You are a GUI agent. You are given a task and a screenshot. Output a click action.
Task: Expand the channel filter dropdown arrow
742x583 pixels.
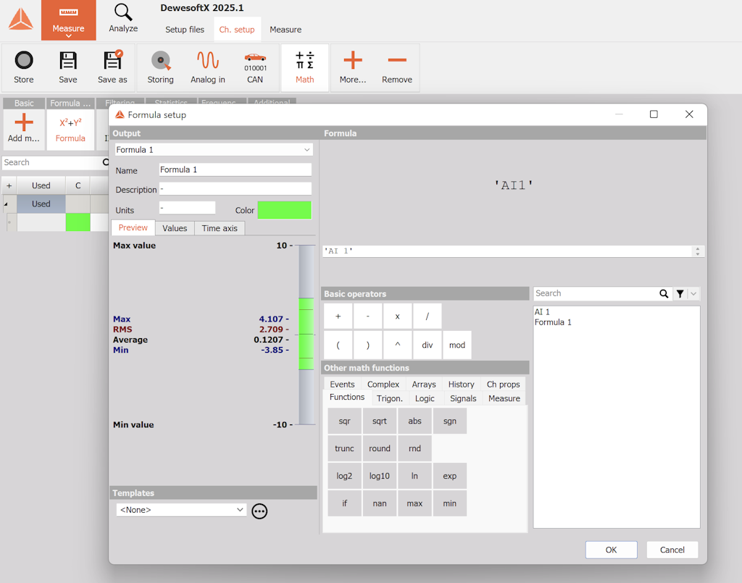693,293
